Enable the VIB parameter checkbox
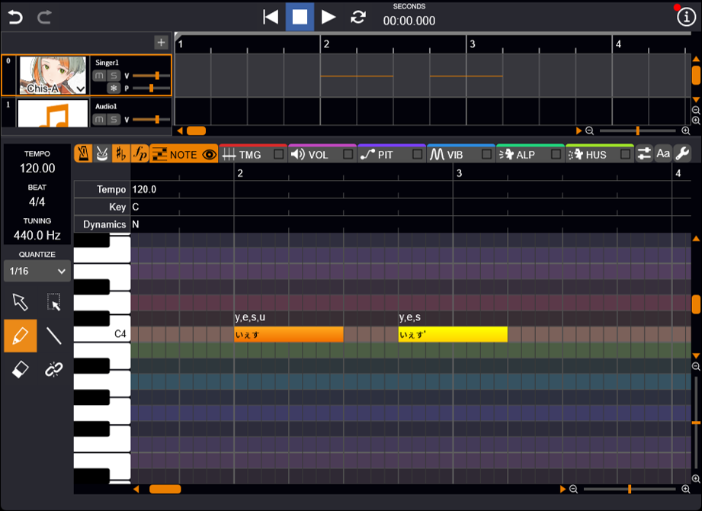 pos(486,155)
